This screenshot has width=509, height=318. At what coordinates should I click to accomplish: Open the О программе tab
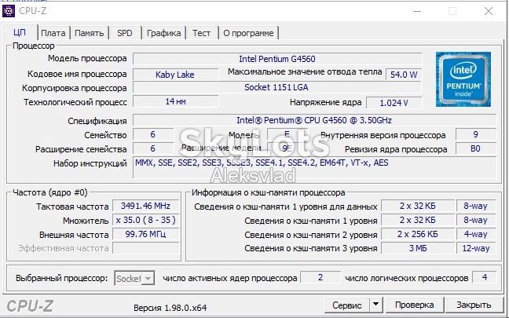(248, 33)
